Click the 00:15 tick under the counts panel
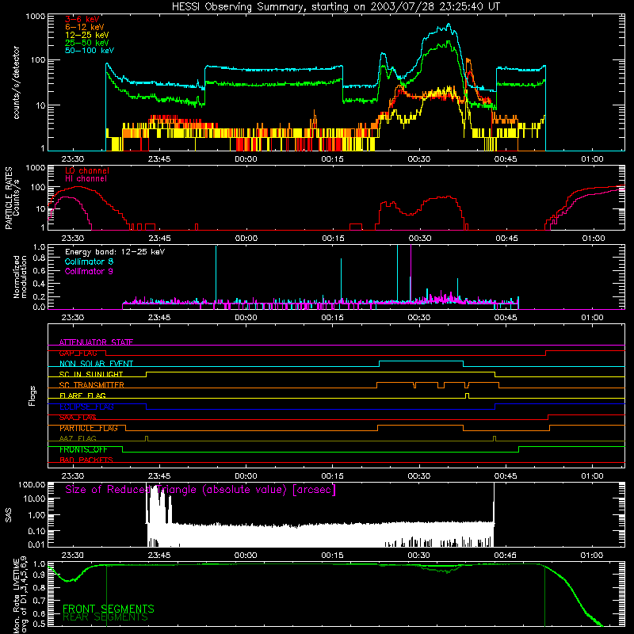 click(x=332, y=159)
